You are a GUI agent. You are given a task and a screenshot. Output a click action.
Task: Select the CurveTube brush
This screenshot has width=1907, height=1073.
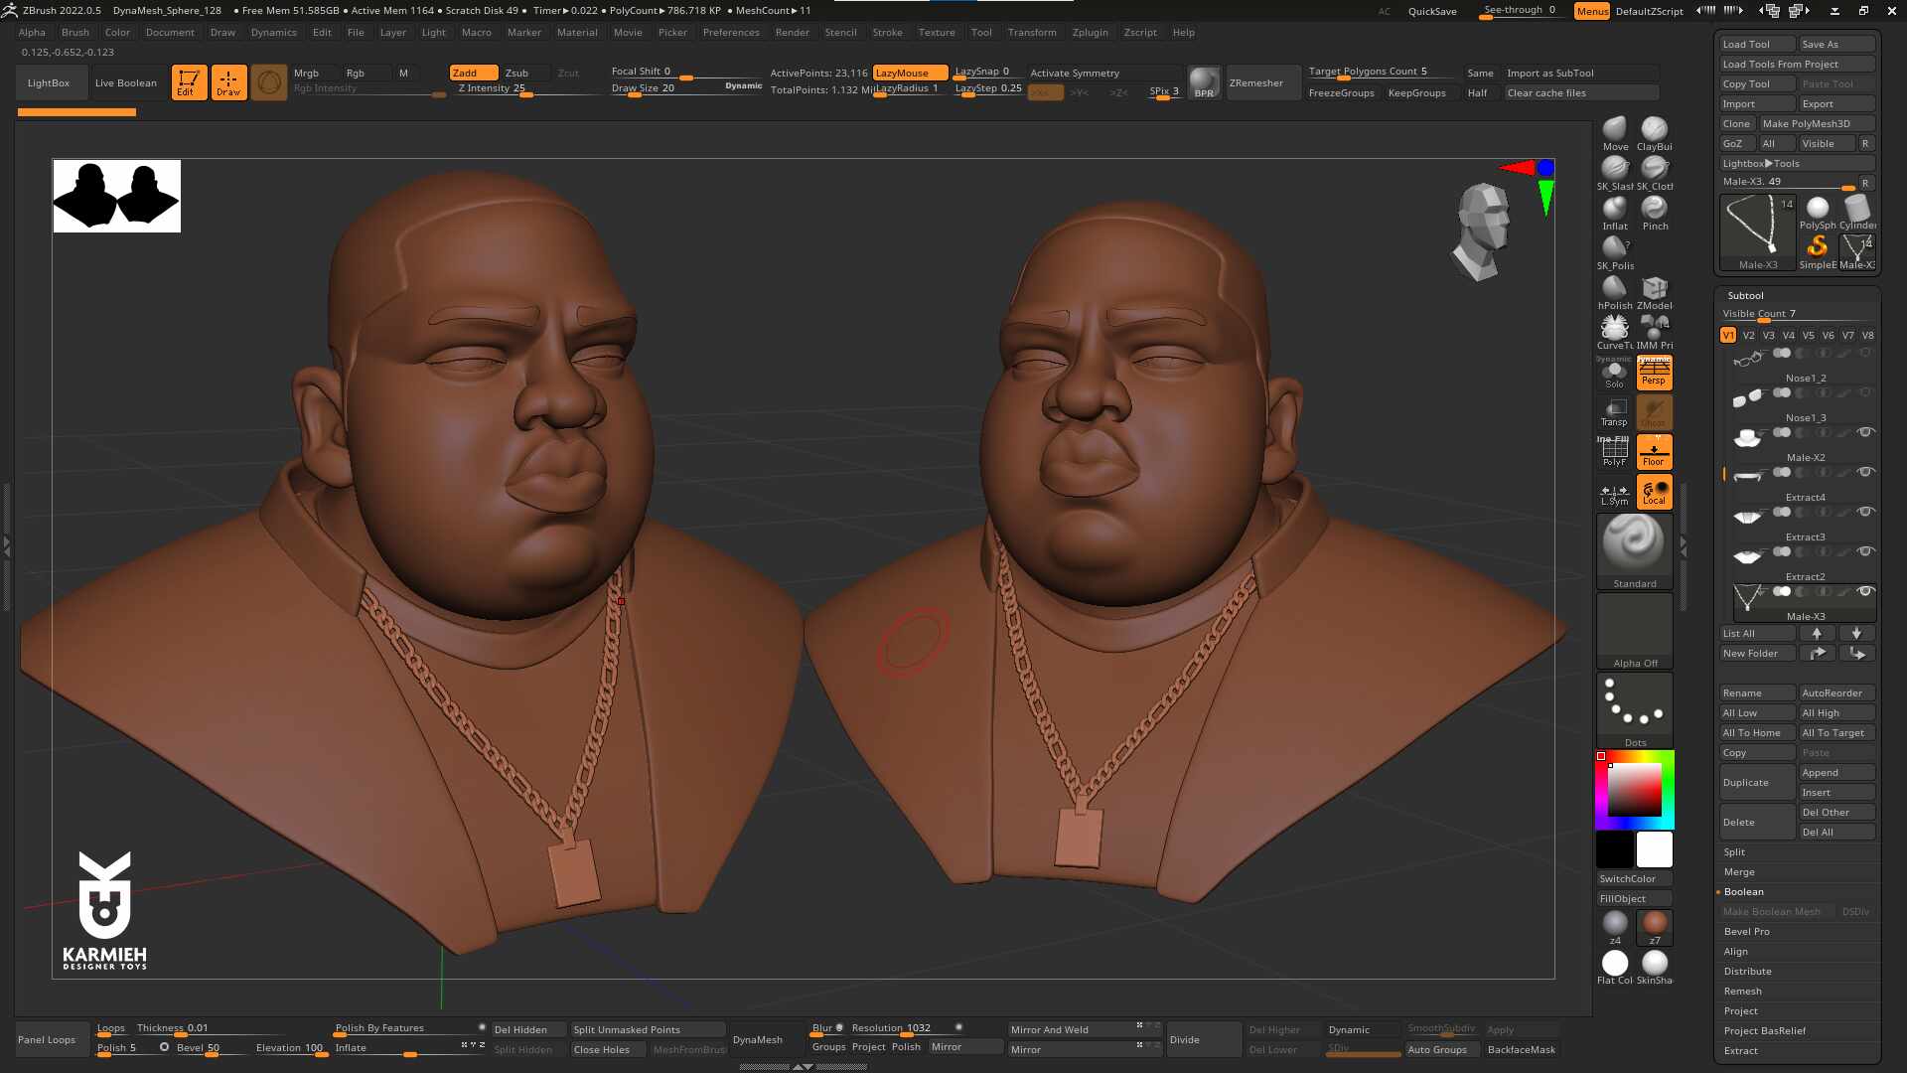pos(1615,332)
